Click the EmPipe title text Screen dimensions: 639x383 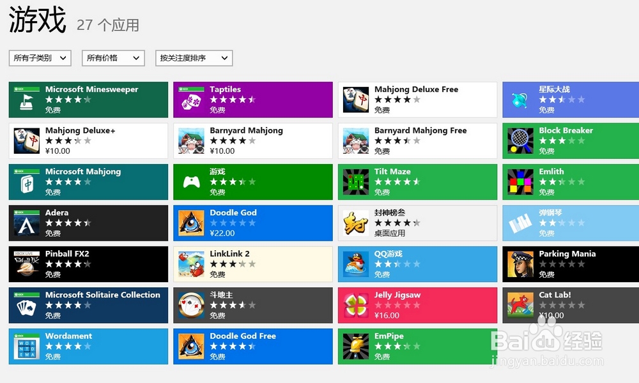point(389,336)
